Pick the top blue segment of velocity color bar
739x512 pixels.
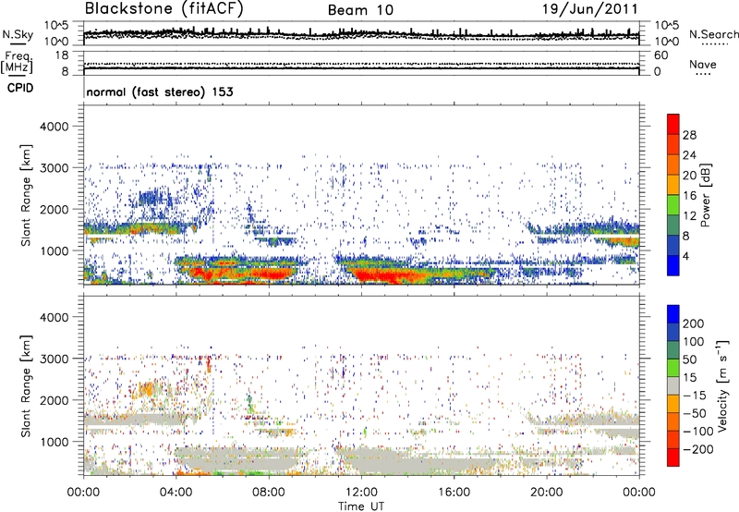click(673, 314)
